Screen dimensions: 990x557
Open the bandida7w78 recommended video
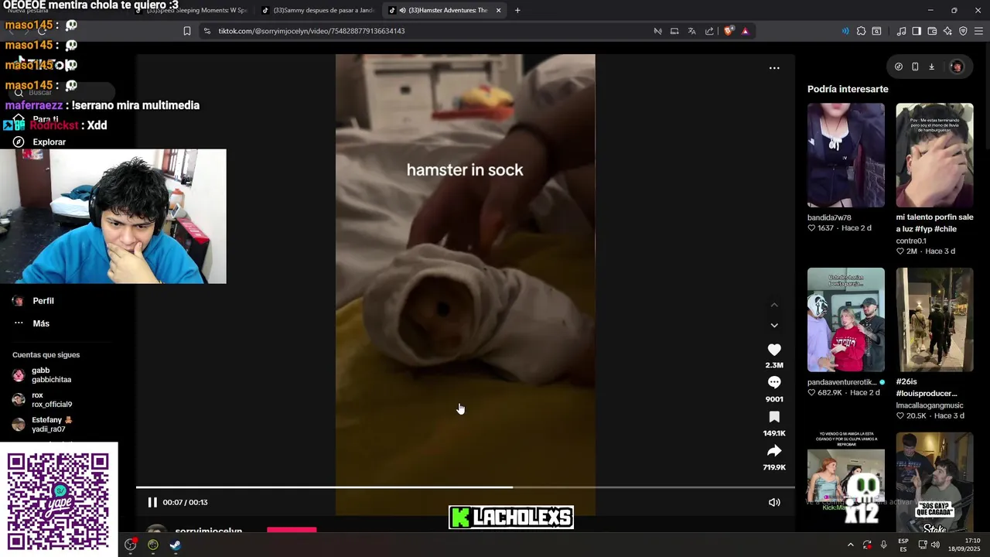coord(846,155)
